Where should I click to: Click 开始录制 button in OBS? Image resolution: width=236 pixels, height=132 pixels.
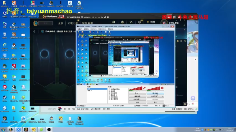[x=154, y=96]
